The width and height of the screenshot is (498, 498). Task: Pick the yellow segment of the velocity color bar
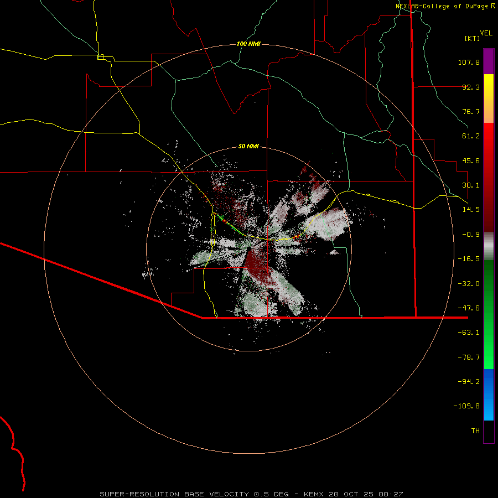(x=489, y=98)
